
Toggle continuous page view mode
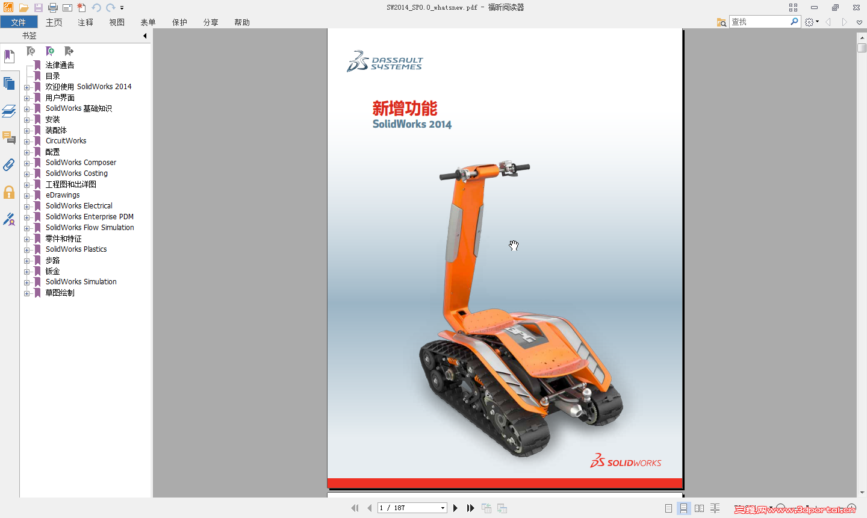click(x=683, y=508)
